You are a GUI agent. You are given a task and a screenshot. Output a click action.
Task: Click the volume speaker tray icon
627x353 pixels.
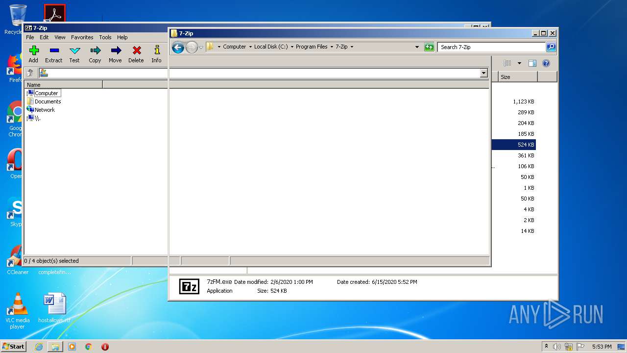pyautogui.click(x=557, y=347)
